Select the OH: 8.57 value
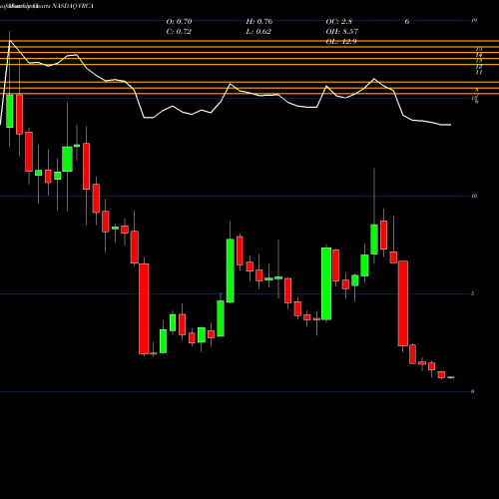The width and height of the screenshot is (499, 499). (x=342, y=32)
